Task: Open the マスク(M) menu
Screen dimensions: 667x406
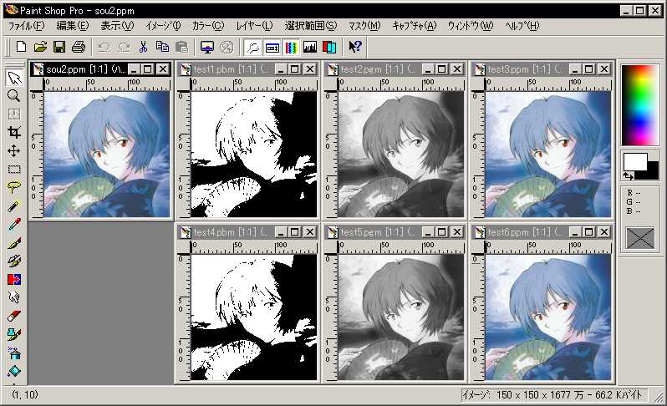Action: tap(364, 26)
